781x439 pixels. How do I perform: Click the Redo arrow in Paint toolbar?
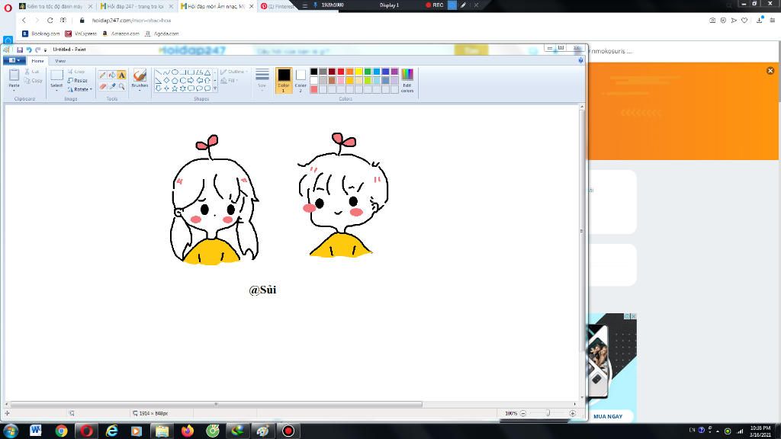[x=37, y=50]
